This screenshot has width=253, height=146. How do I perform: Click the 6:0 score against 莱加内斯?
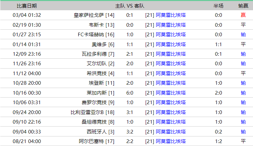130,93
